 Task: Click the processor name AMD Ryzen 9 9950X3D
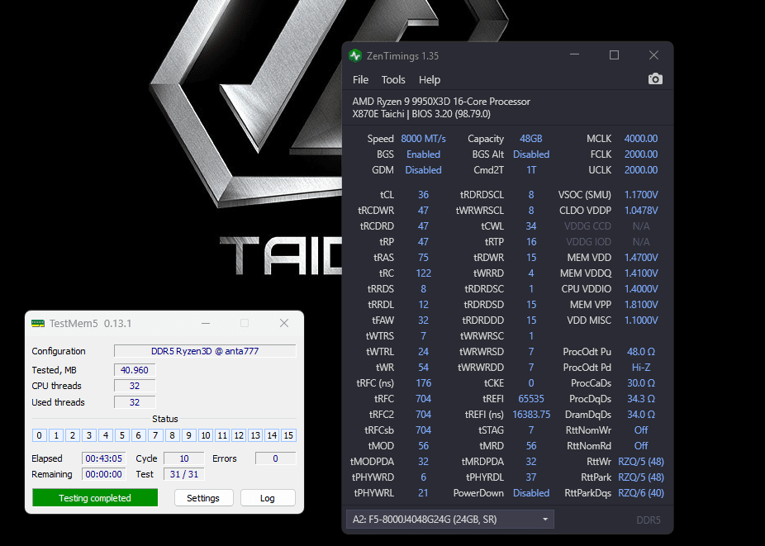(441, 102)
